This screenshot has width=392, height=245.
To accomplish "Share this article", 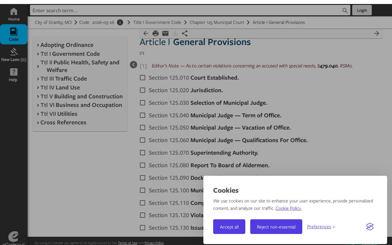I will [x=185, y=33].
